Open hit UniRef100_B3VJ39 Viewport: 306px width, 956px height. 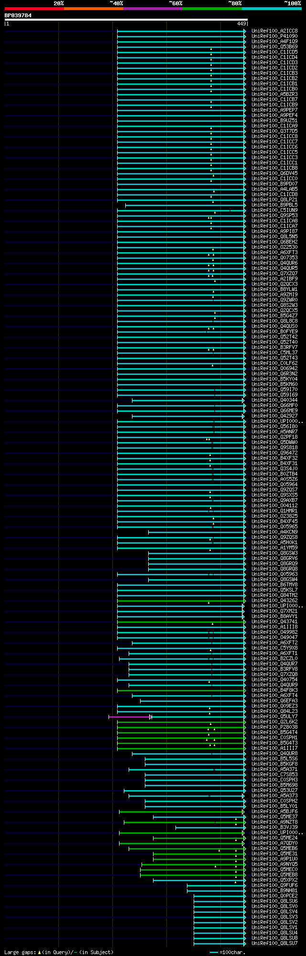(x=274, y=827)
